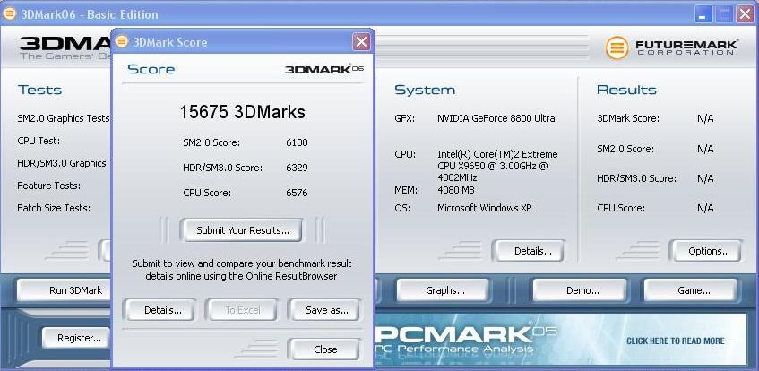Click the MEM value 4080 MB

(456, 190)
